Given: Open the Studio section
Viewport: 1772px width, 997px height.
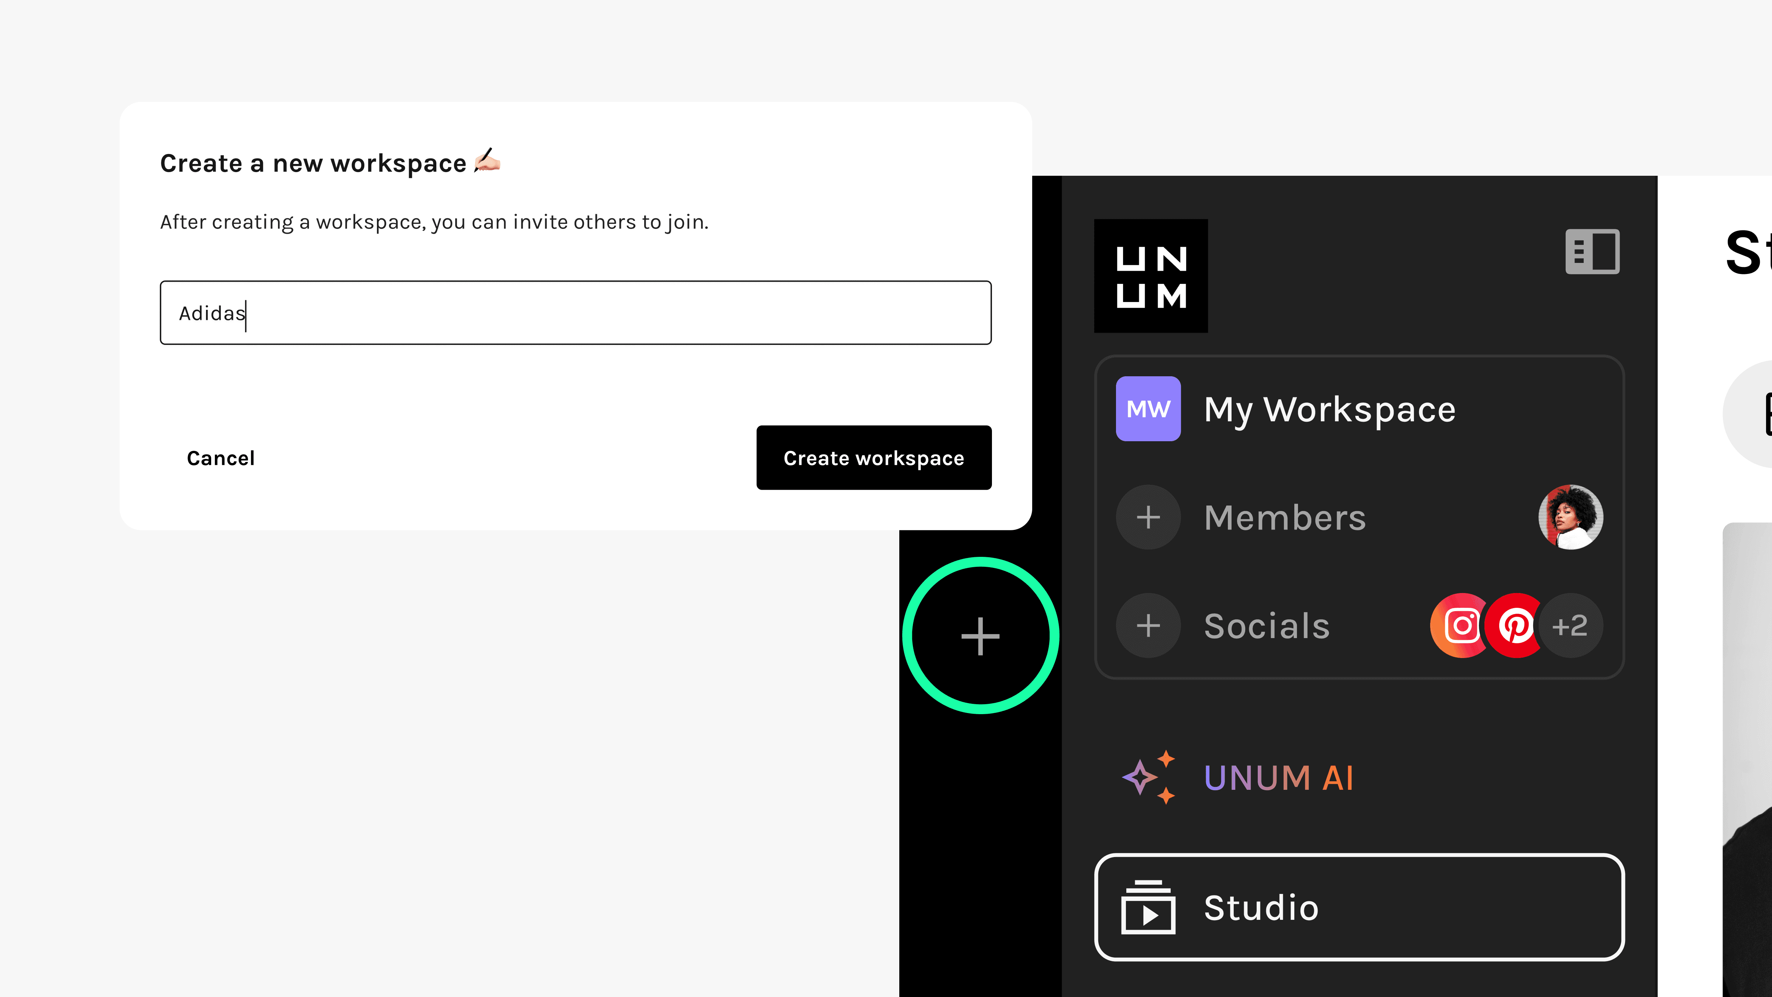Looking at the screenshot, I should pyautogui.click(x=1359, y=908).
